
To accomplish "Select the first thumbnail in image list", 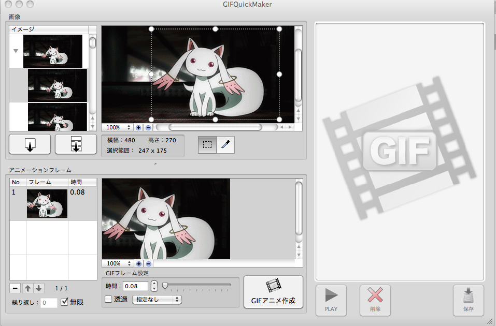I will (x=53, y=51).
